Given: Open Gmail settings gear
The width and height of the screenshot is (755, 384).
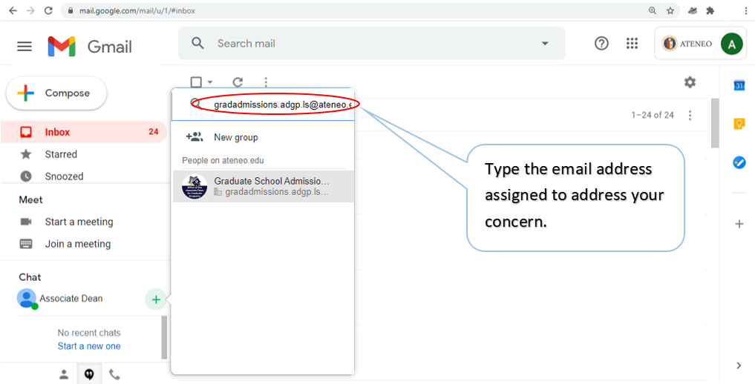Looking at the screenshot, I should [x=690, y=82].
